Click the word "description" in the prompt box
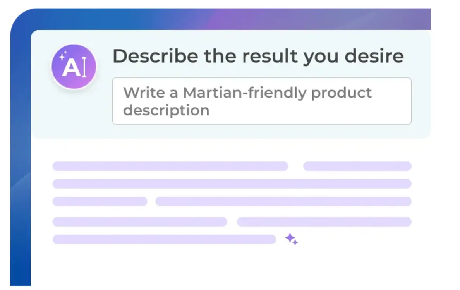460x290 pixels. click(166, 110)
